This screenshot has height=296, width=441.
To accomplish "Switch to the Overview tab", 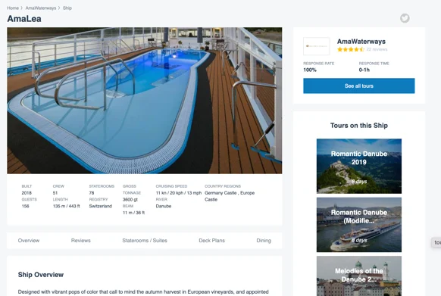I will click(x=29, y=240).
